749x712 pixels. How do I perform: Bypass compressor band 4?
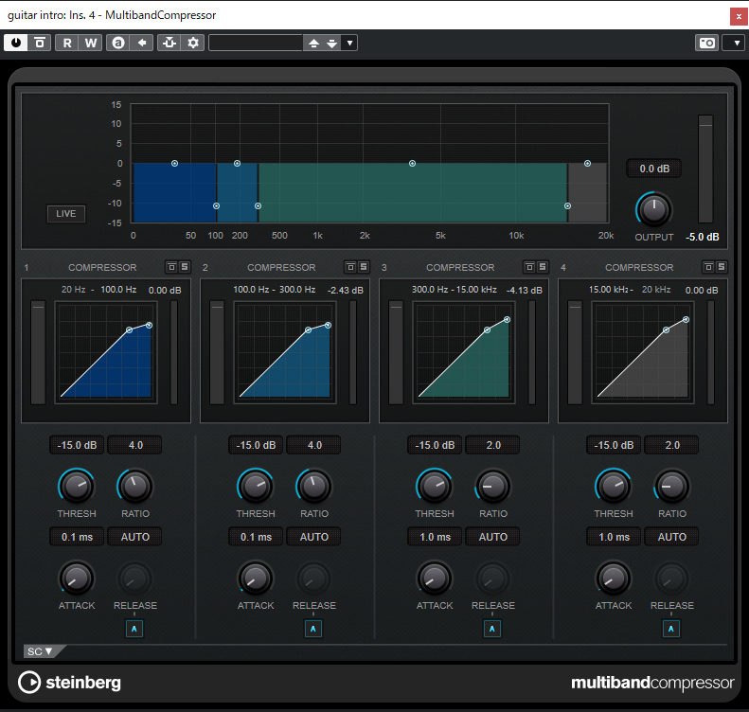coord(708,267)
